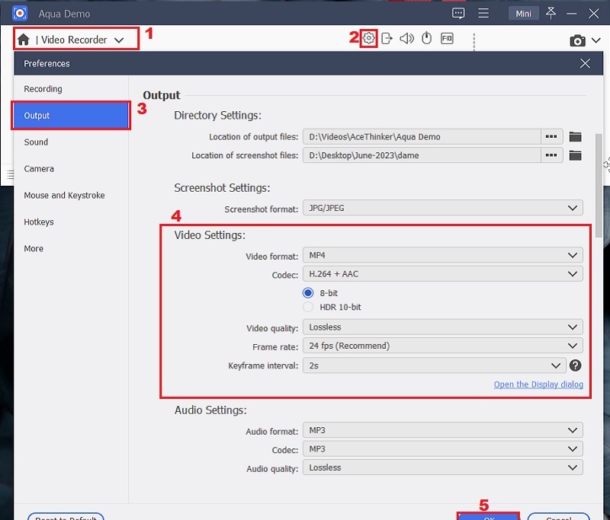This screenshot has width=610, height=520.
Task: Open the Audio format dropdown
Action: click(443, 430)
